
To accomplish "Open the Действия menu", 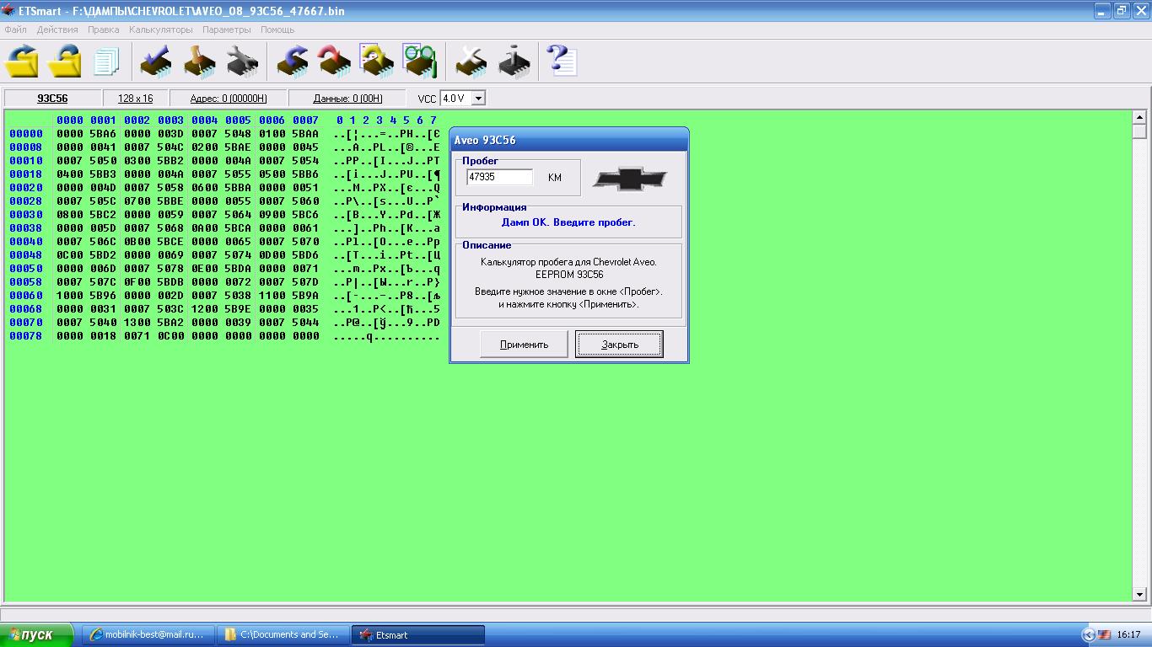I will (x=57, y=29).
